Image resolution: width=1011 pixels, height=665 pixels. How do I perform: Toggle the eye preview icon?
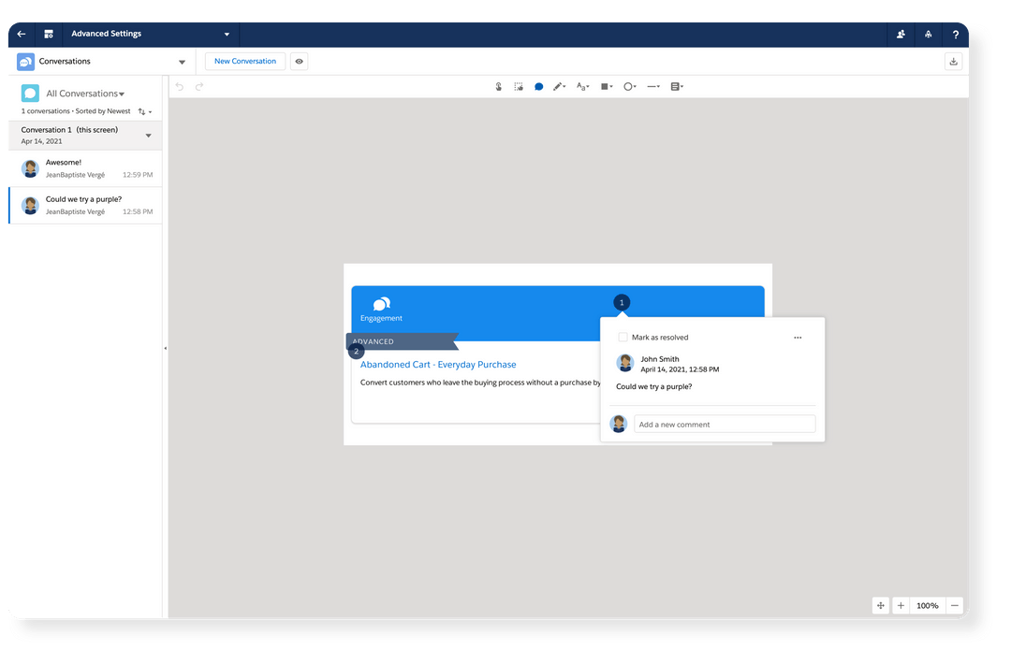point(298,61)
